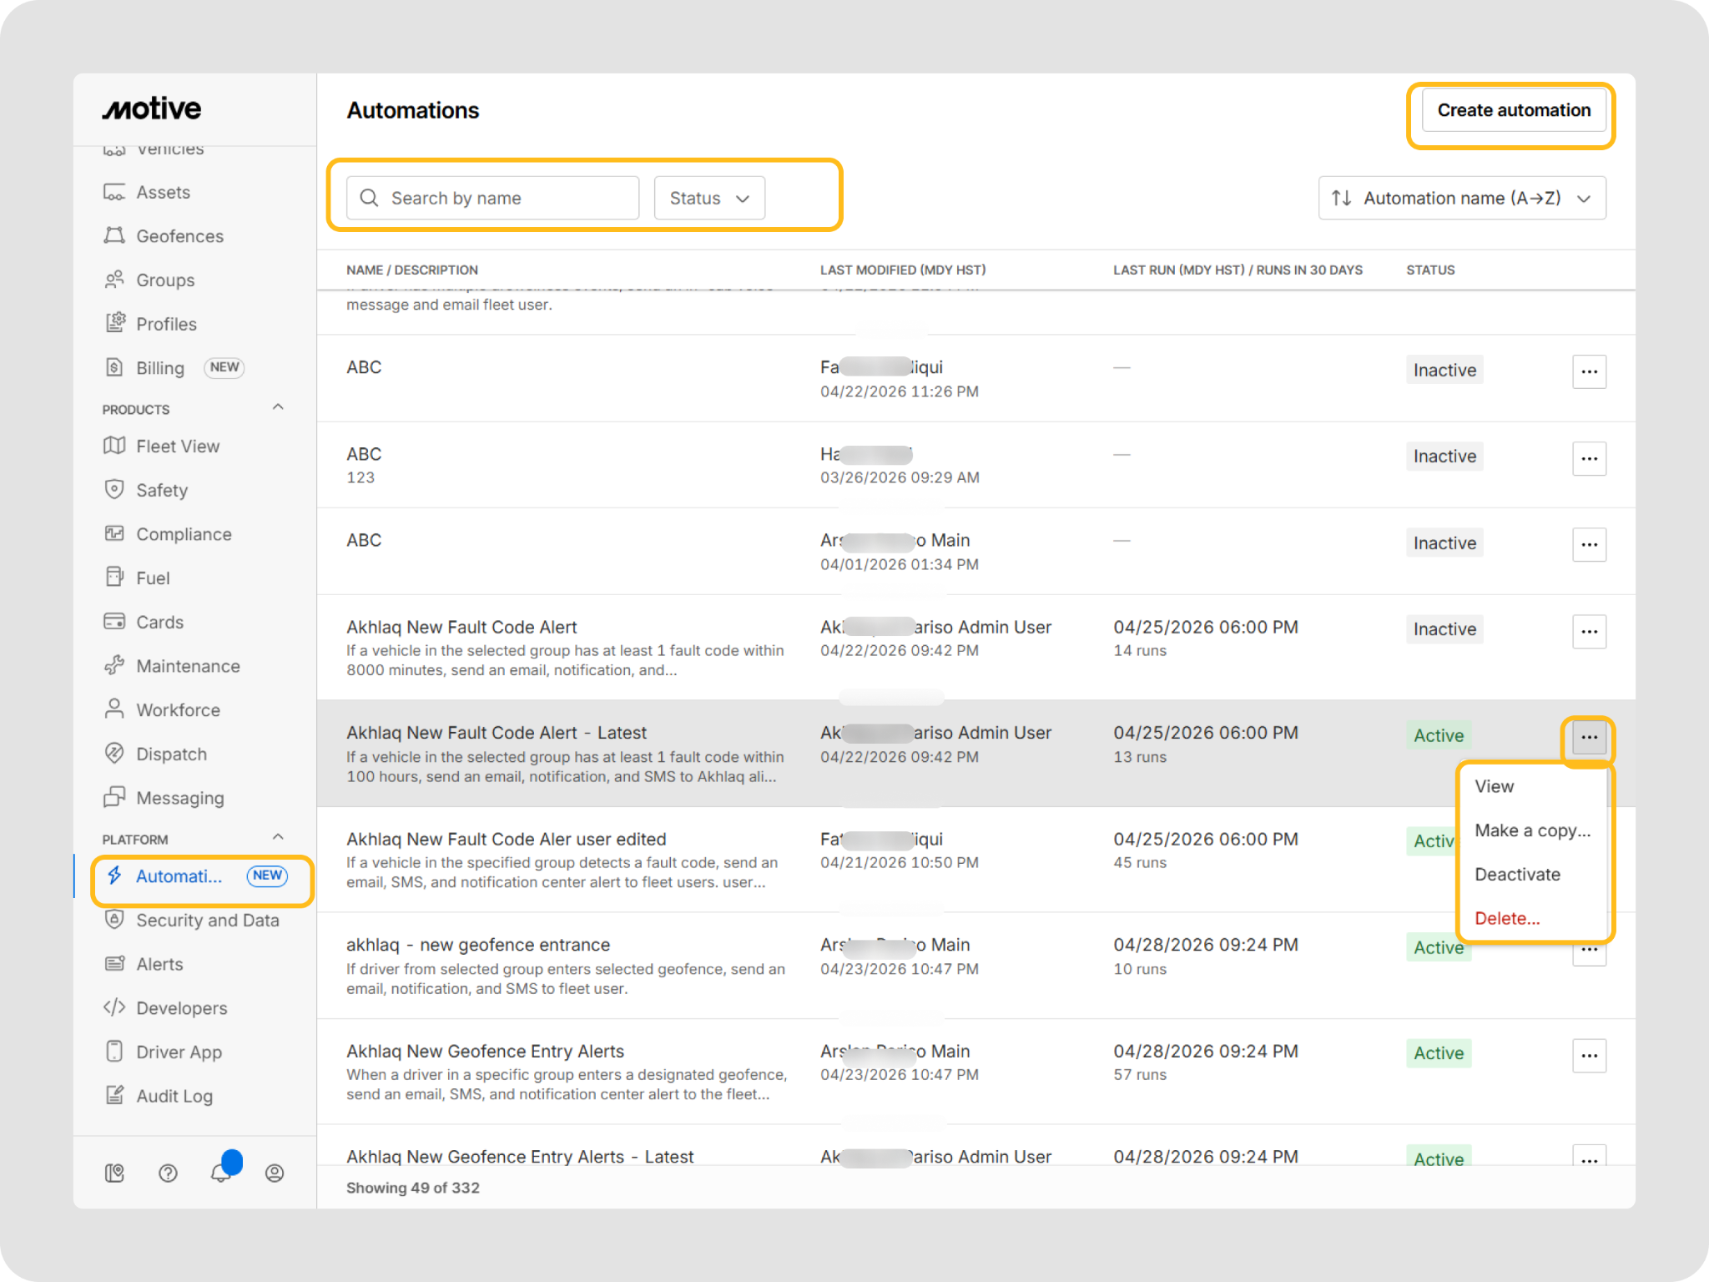Open the Automation name sort dropdown
Viewport: 1709px width, 1282px height.
(1461, 198)
